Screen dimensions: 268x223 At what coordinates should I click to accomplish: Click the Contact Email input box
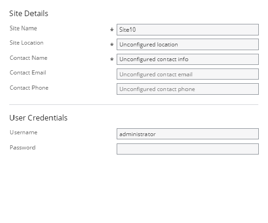188,74
